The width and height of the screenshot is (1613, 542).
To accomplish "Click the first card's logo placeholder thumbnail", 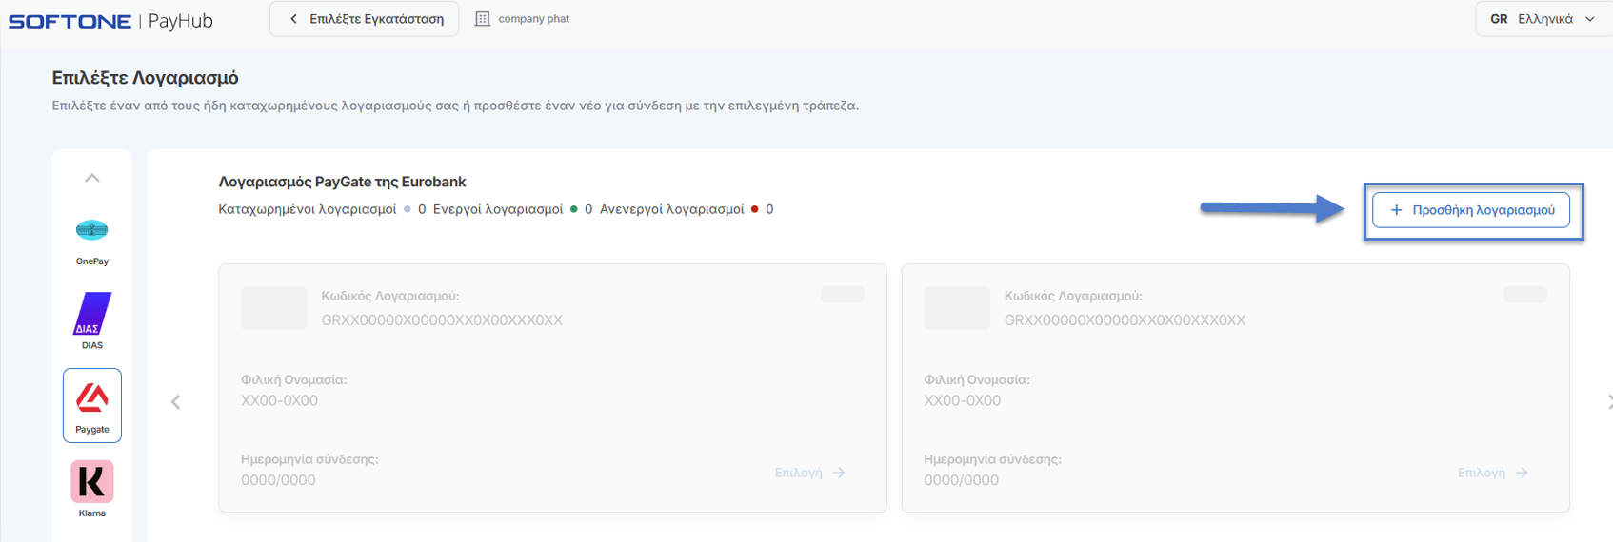I will [274, 308].
